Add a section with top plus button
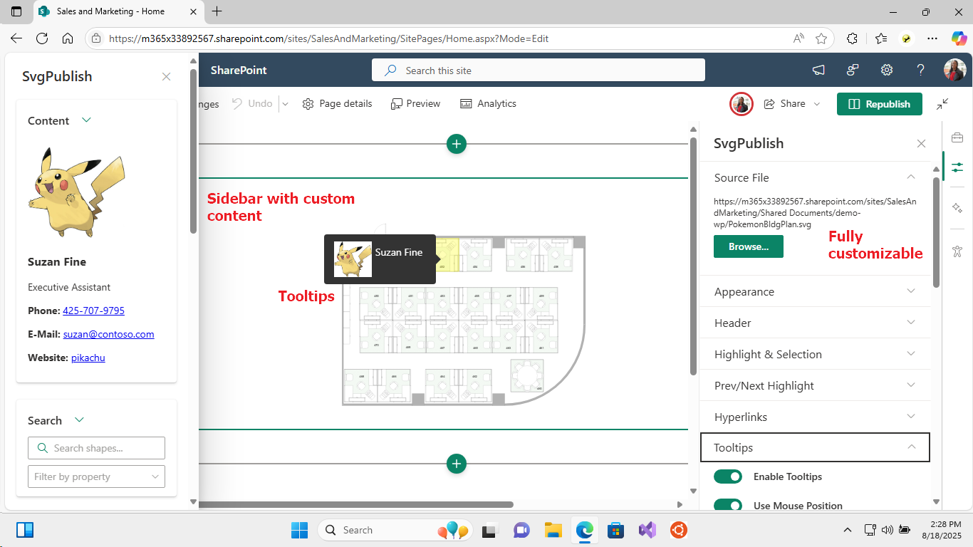Image resolution: width=973 pixels, height=547 pixels. [x=457, y=144]
